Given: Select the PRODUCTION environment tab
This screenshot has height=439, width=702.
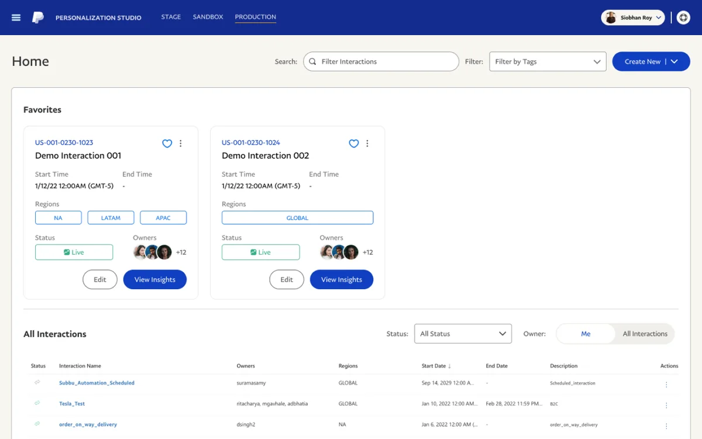Looking at the screenshot, I should point(256,17).
